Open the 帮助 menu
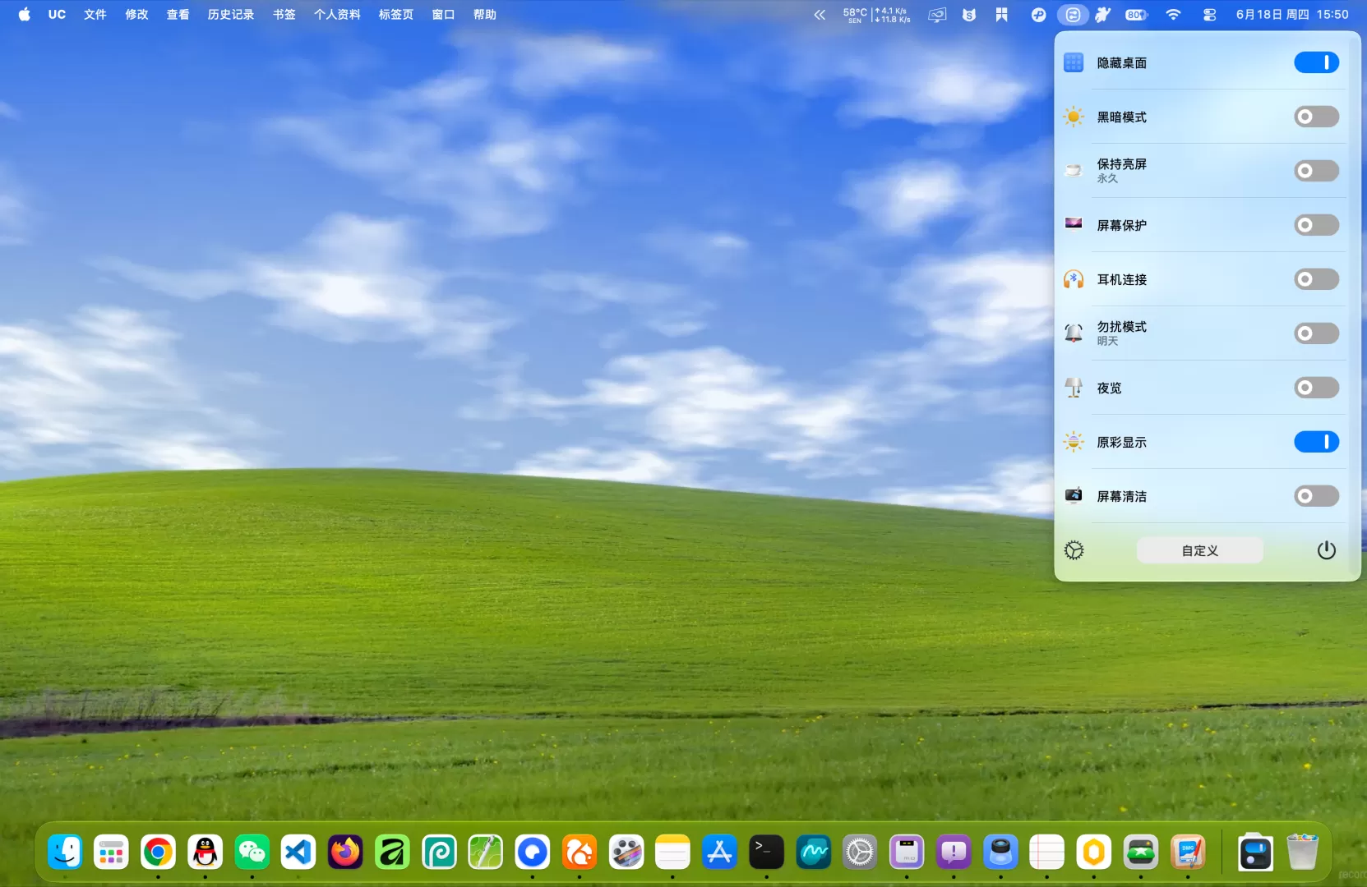The height and width of the screenshot is (887, 1367). point(484,14)
